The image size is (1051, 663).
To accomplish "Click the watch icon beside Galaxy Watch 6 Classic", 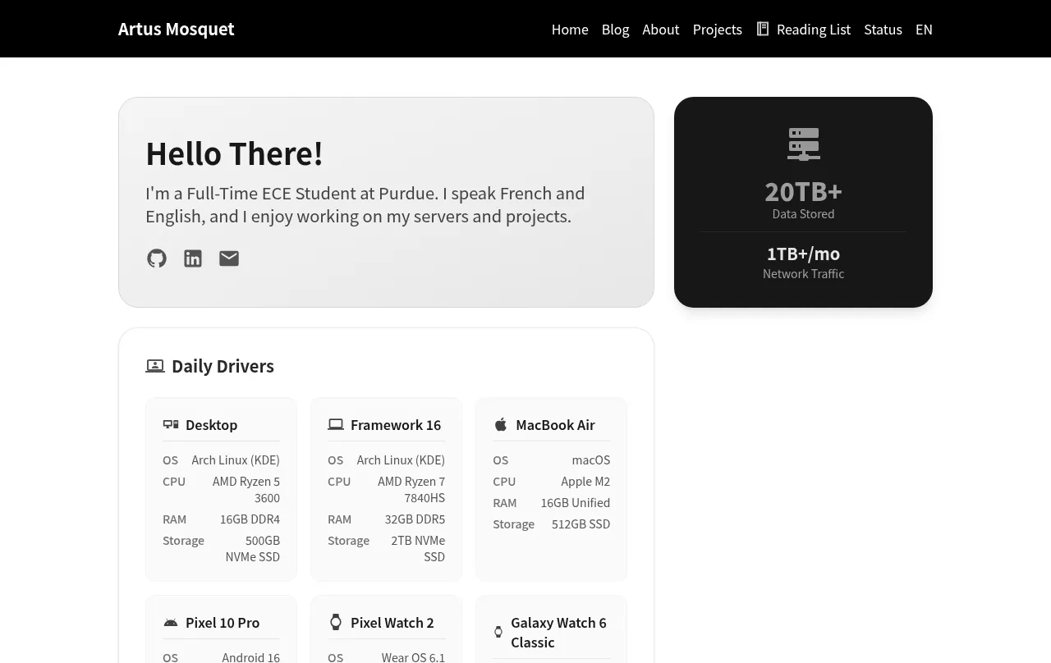I will [498, 632].
